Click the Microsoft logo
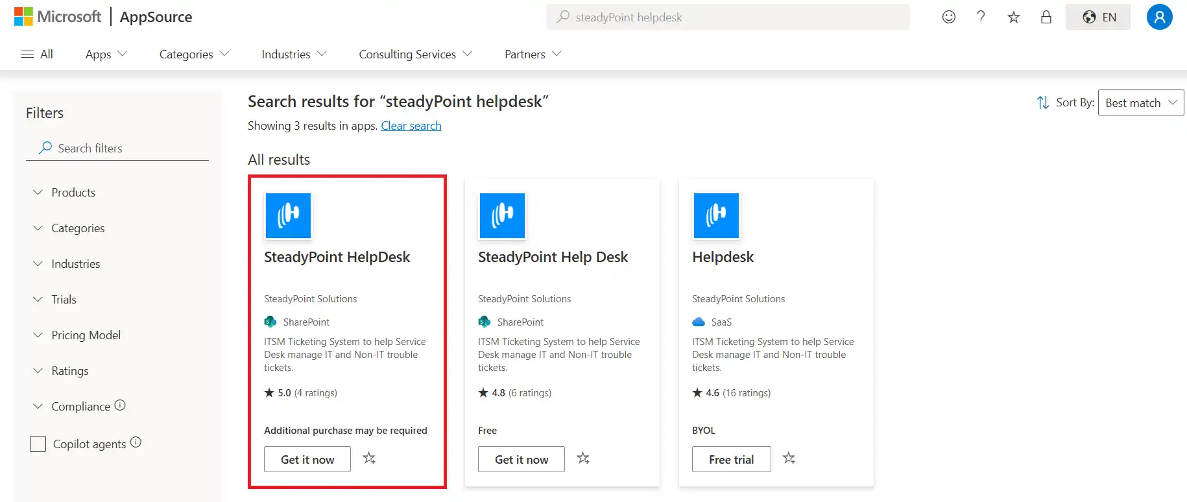This screenshot has width=1187, height=502. tap(57, 17)
